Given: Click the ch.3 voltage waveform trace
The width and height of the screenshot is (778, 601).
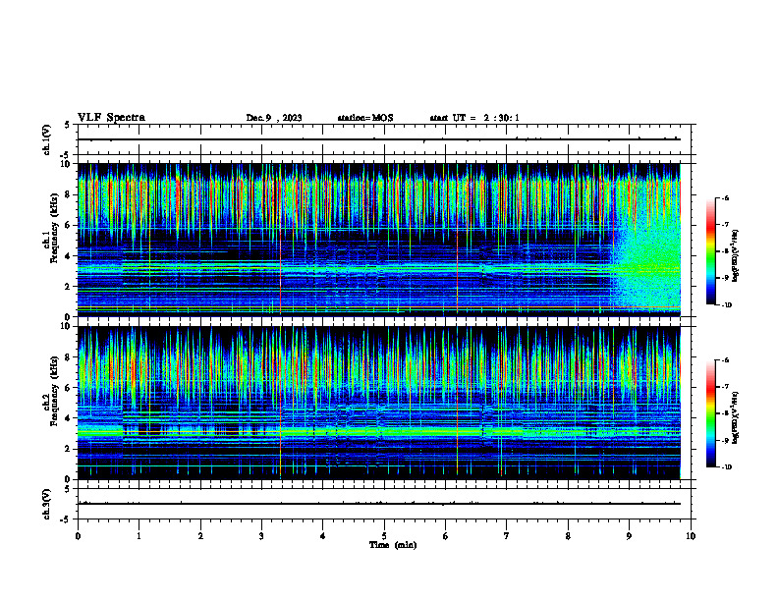Looking at the screenshot, I should [x=379, y=504].
